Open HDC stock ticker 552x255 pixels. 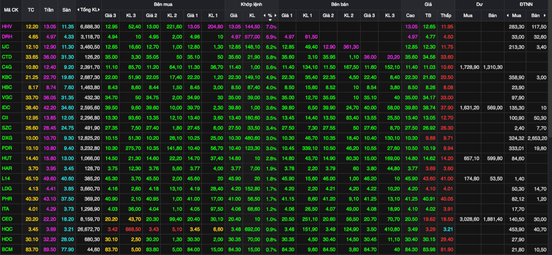[7, 239]
